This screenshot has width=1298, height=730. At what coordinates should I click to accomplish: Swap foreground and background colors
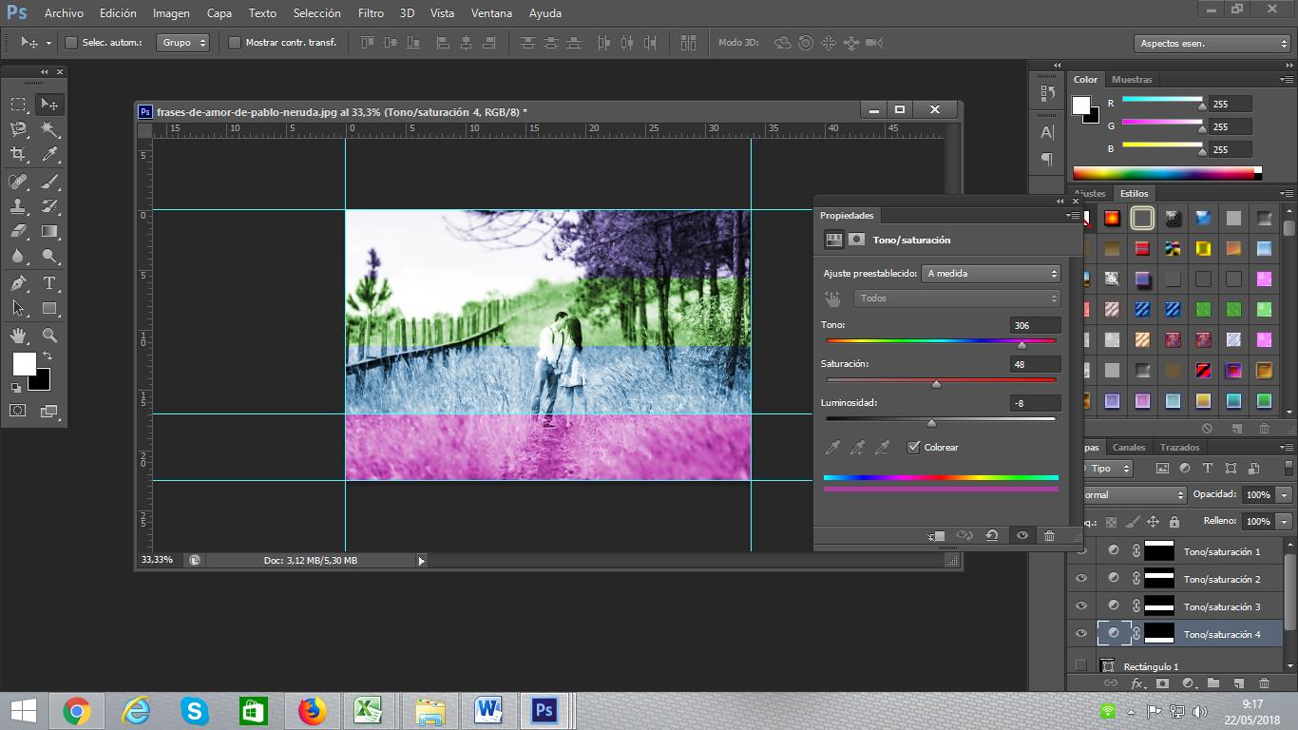point(47,355)
